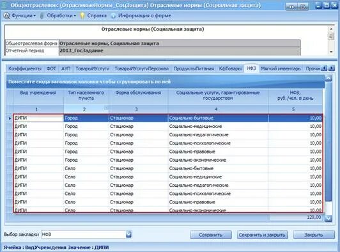Click Социальные услуги column header
Image resolution: width=340 pixels, height=252 pixels.
point(218,95)
